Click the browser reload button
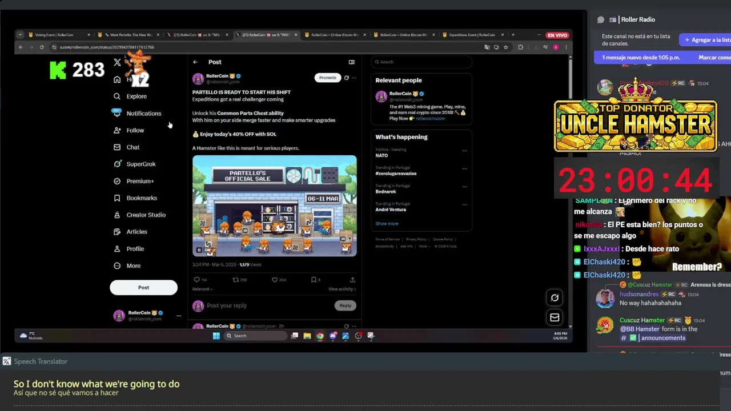 point(42,47)
